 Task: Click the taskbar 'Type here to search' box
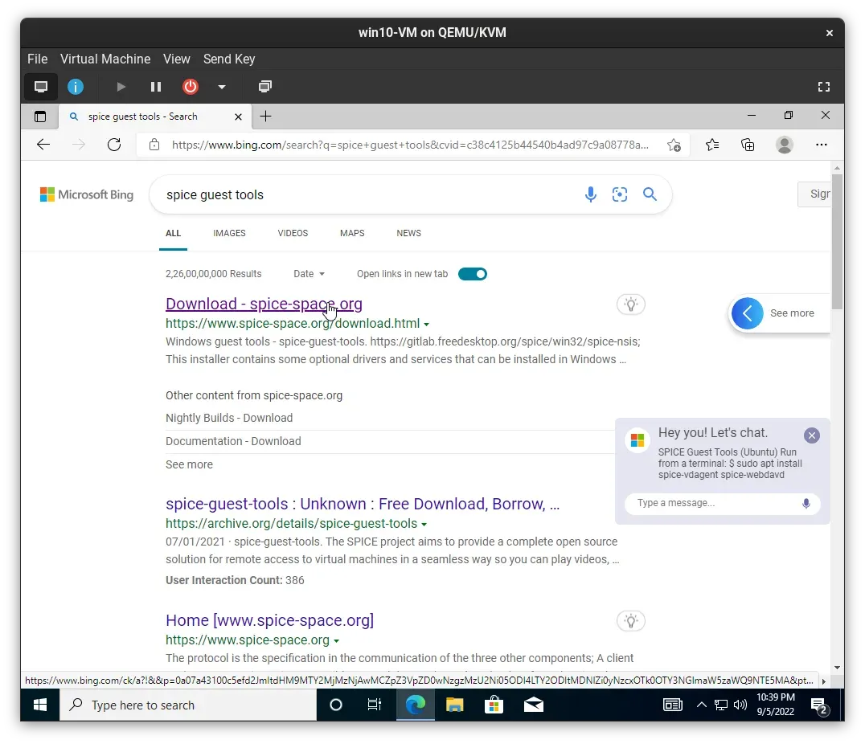pyautogui.click(x=188, y=705)
